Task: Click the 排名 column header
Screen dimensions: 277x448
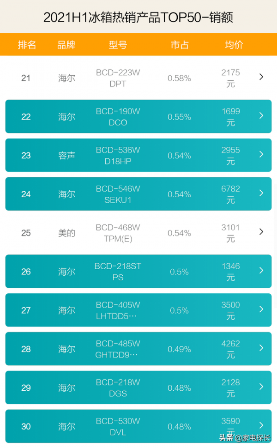Action: coord(26,45)
